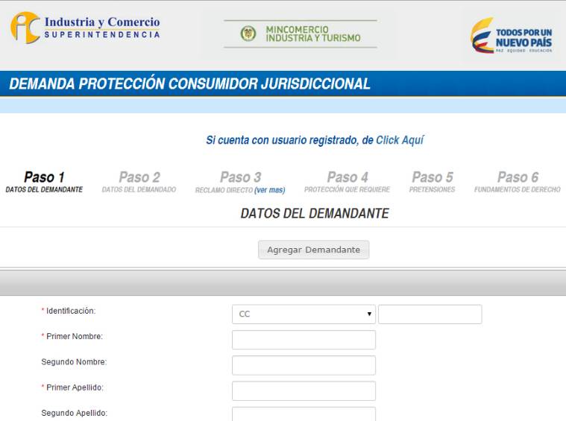Go to Paso 1 Datos del Demandante
Viewport: 566px width, 421px height.
44,182
